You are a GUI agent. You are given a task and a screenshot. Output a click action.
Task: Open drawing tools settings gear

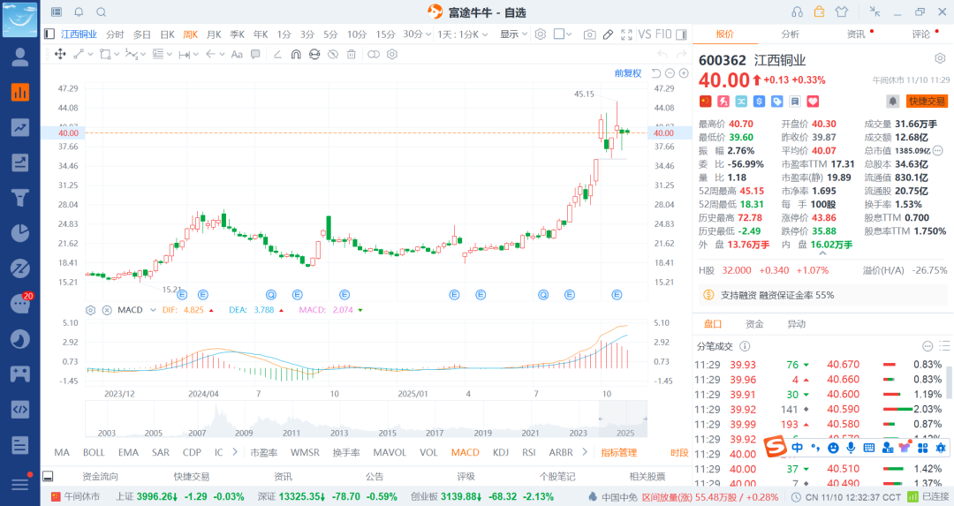[392, 54]
